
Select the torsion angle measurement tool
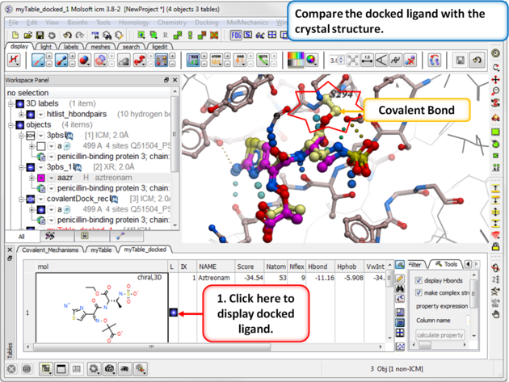tap(396, 61)
